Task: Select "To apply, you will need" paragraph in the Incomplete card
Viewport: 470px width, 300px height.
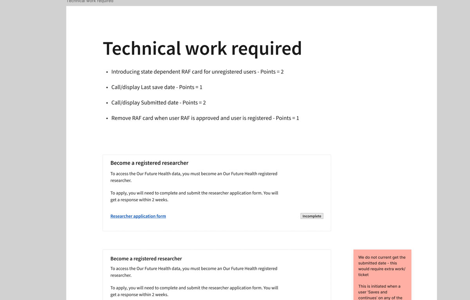Action: click(194, 196)
